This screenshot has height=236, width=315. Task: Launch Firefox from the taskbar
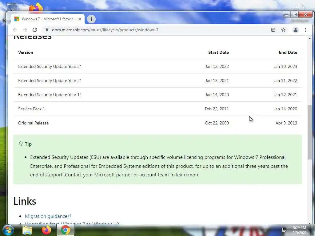tap(46, 230)
